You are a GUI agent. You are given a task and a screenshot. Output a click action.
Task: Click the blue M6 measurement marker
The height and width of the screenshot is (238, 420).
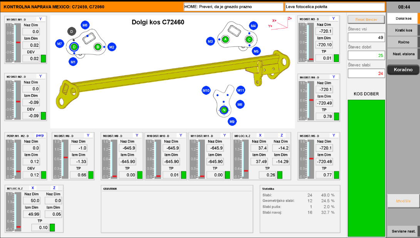click(85, 25)
